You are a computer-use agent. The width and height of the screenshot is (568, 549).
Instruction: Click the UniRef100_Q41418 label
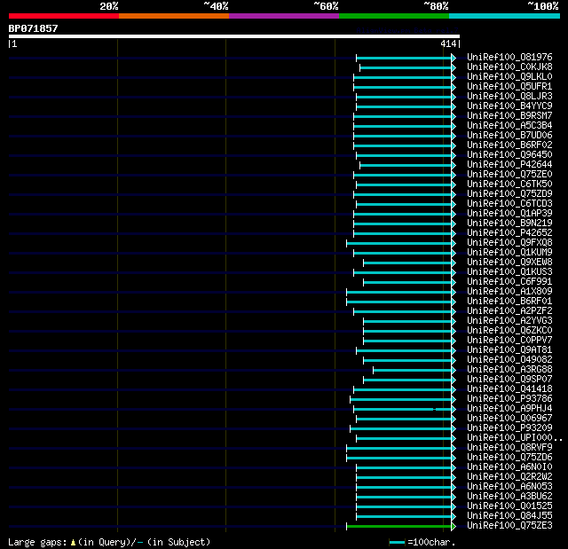[x=509, y=389]
